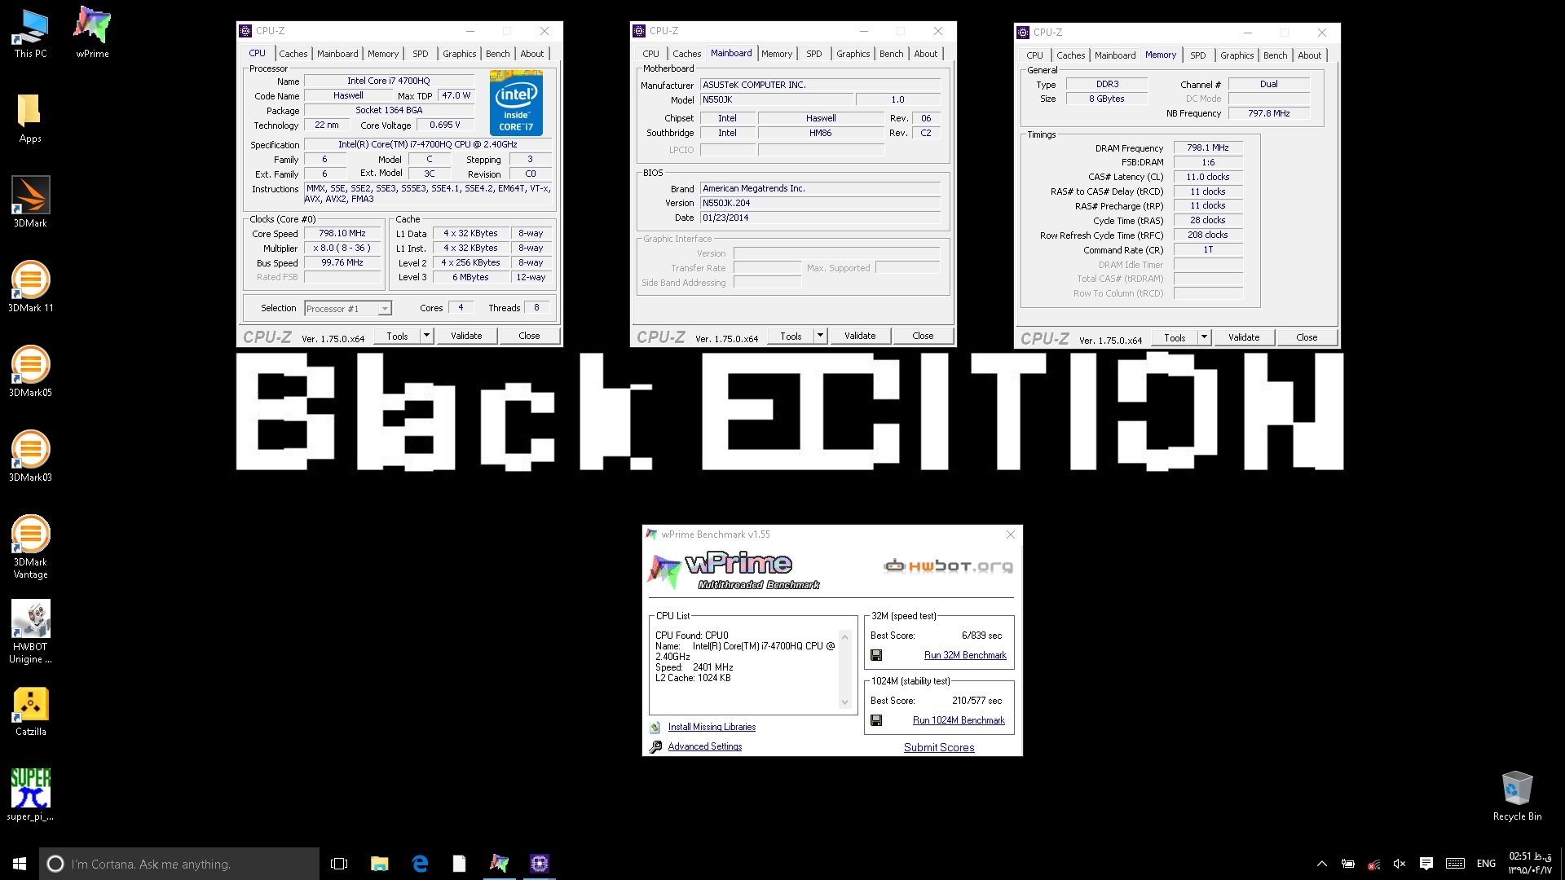Click the Windows Start button
The image size is (1565, 880).
20,864
